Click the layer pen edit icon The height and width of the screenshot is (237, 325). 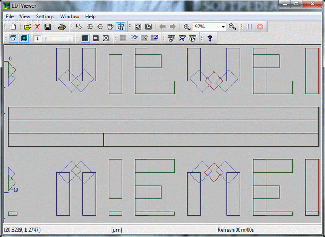(x=172, y=38)
